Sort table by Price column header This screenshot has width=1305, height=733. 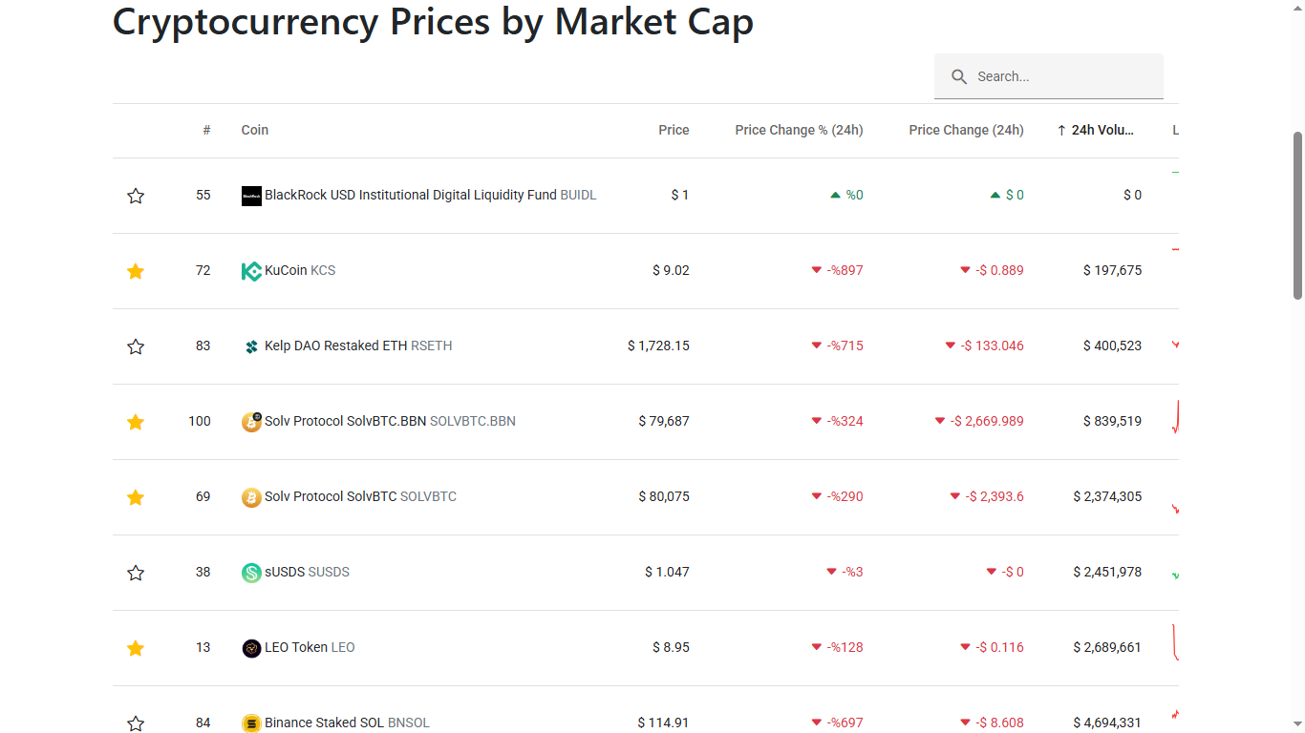(x=674, y=130)
